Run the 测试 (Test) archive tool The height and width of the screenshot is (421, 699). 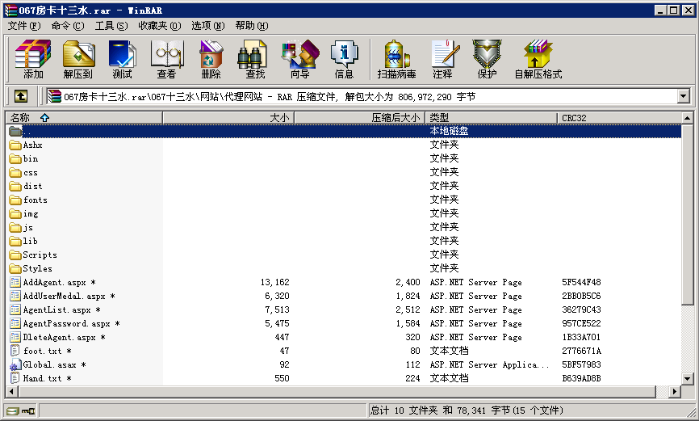coord(122,60)
